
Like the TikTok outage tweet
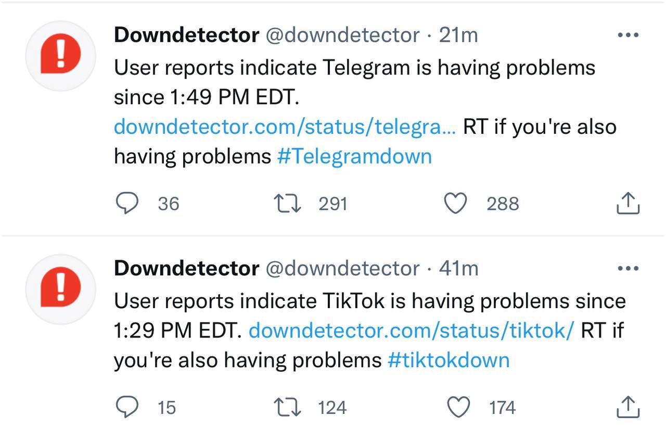click(x=458, y=407)
